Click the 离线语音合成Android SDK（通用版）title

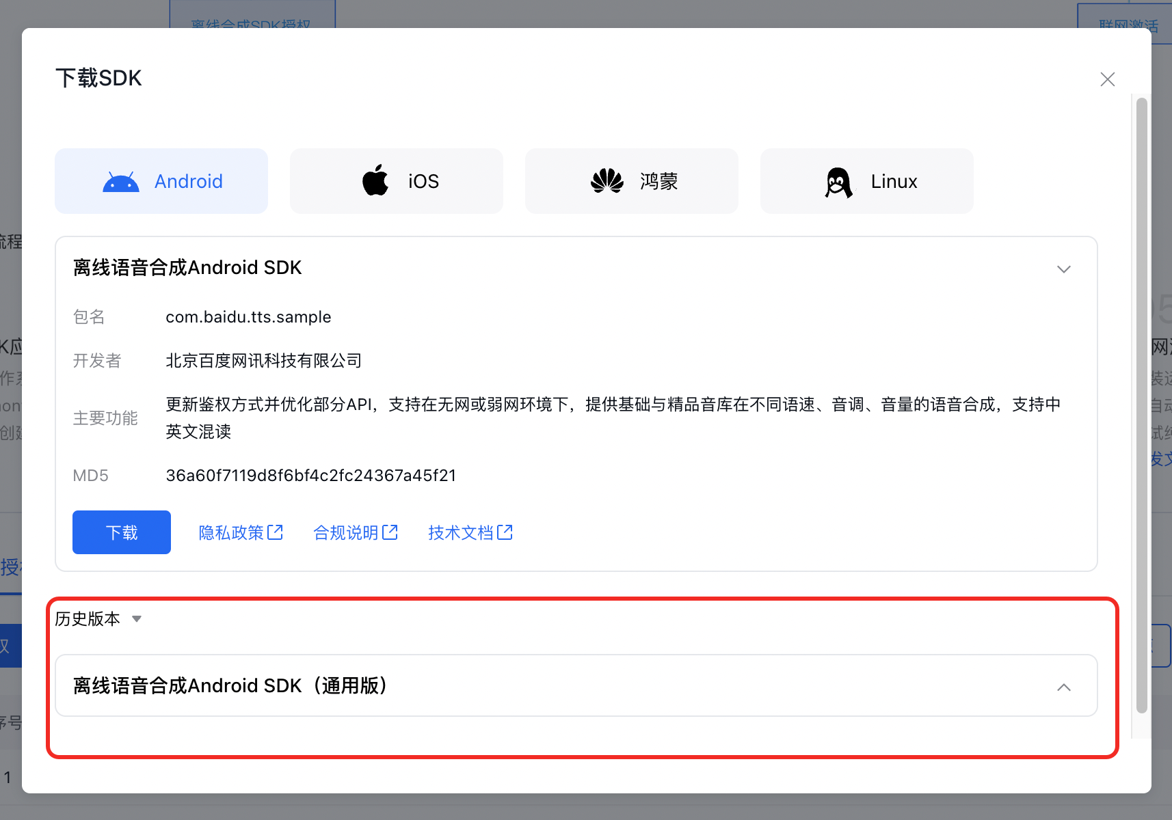230,685
